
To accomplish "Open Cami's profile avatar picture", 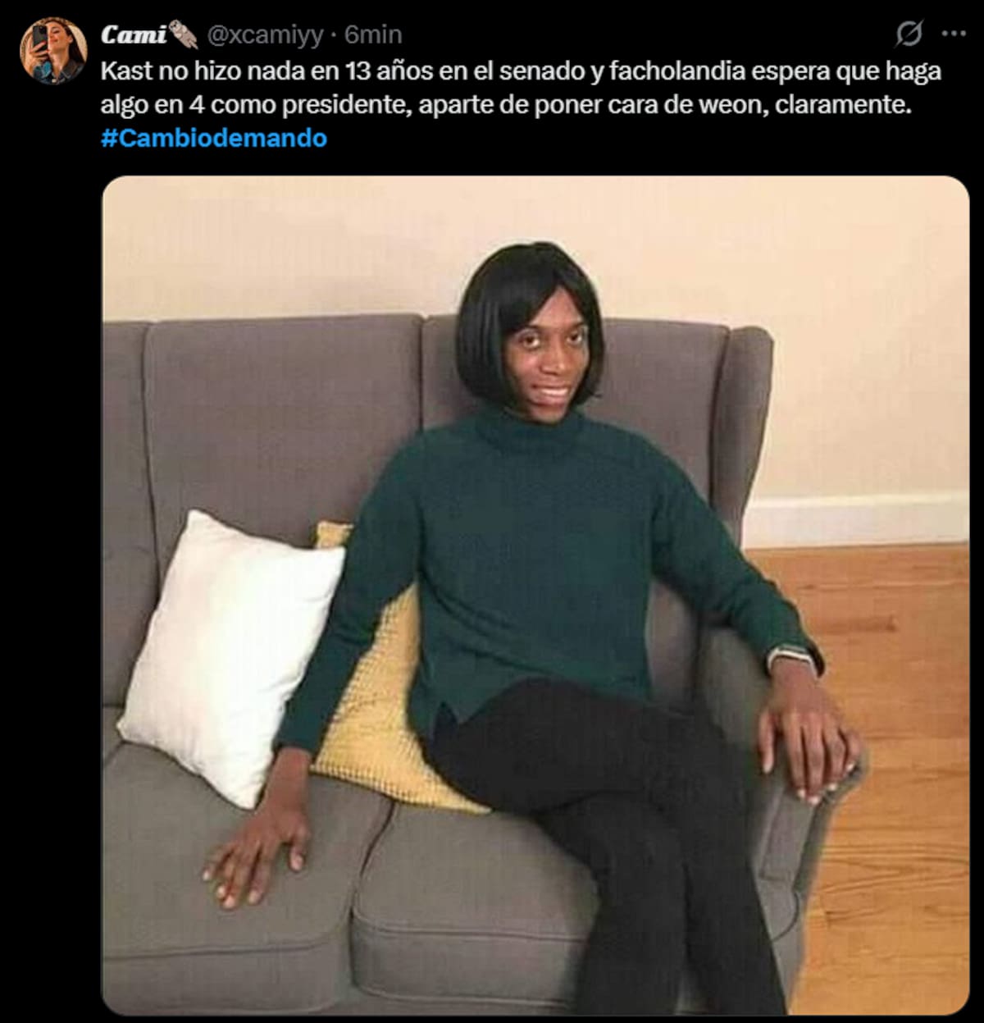I will tap(53, 51).
